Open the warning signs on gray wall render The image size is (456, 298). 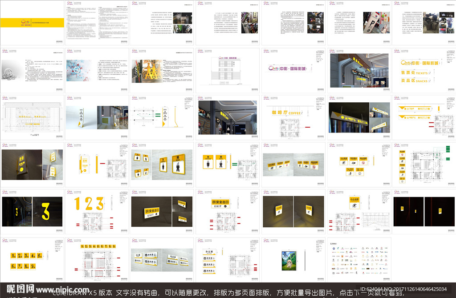pyautogui.click(x=293, y=165)
